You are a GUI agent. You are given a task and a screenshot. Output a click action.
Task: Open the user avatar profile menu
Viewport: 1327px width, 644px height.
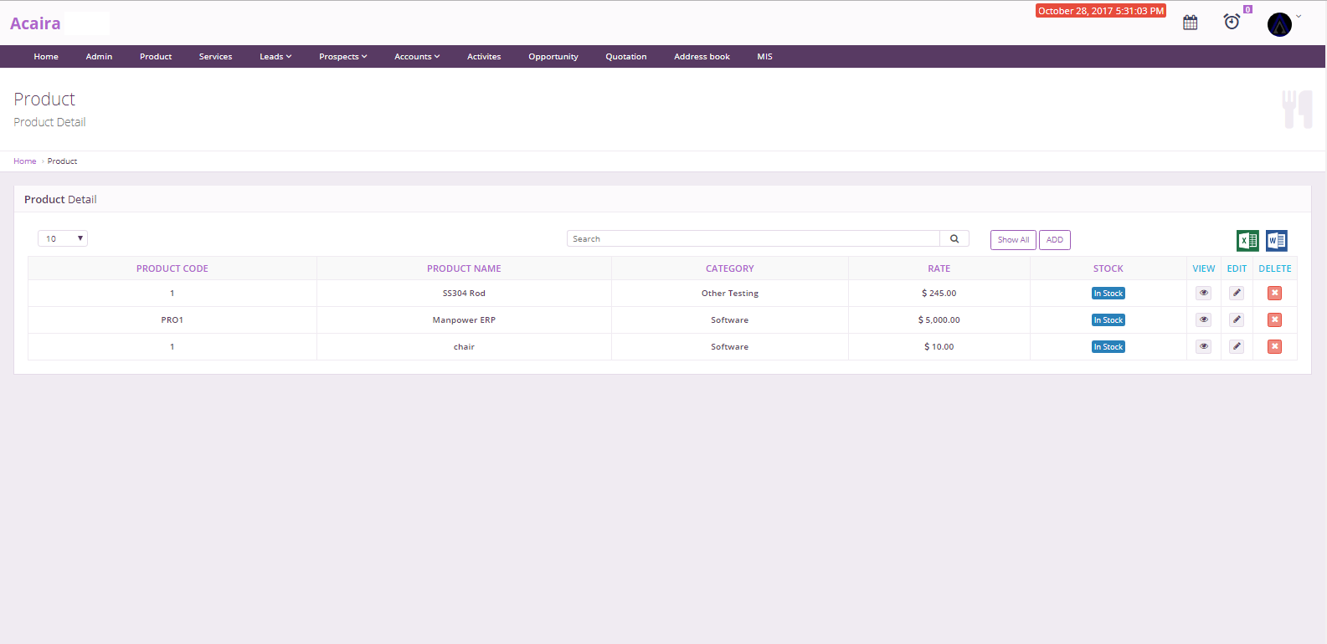pyautogui.click(x=1279, y=24)
